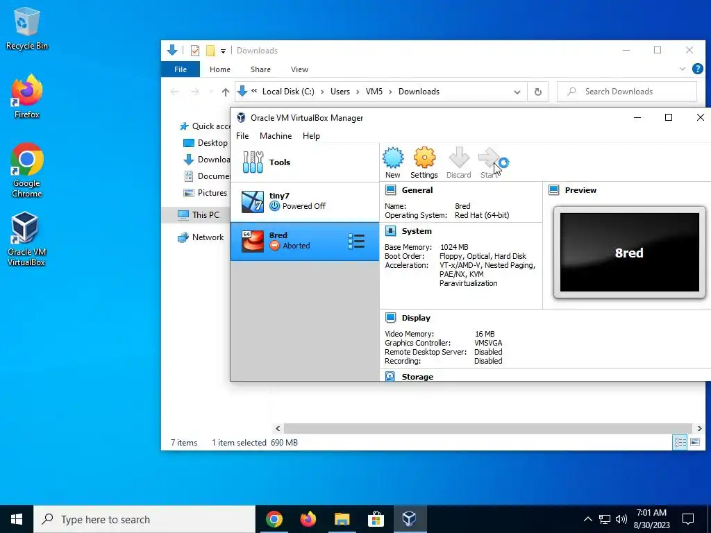Open recent locations dropdown in Explorer
This screenshot has width=711, height=533.
pos(211,92)
